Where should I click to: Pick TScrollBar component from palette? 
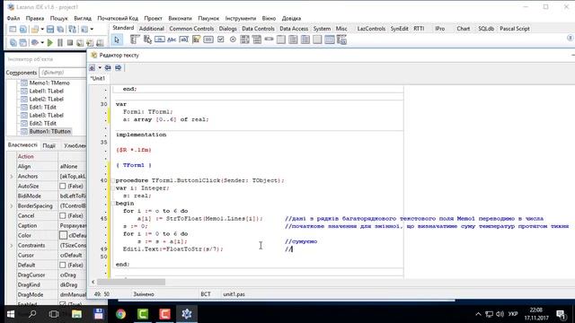(x=269, y=39)
